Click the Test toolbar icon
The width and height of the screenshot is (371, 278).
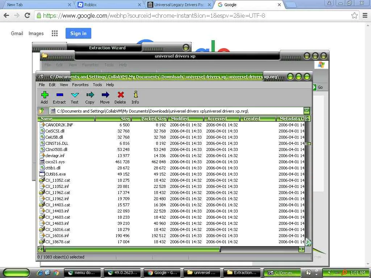(75, 97)
